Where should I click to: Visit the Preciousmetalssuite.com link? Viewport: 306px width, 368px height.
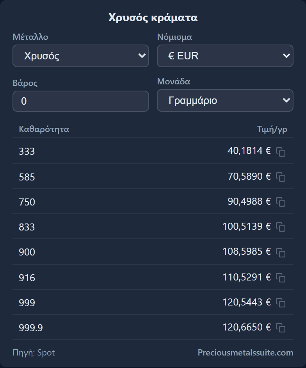point(246,352)
